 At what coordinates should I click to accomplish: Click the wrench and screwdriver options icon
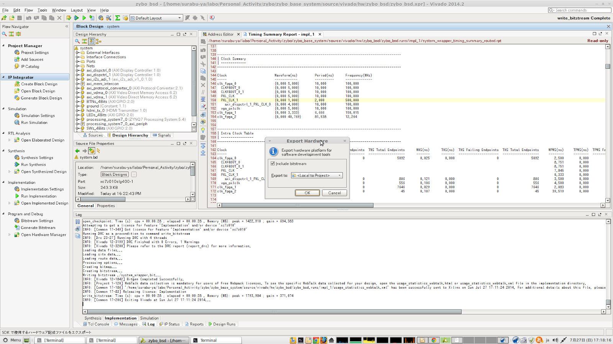coord(108,18)
